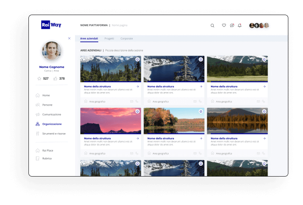Switch to the Corporate tab
This screenshot has width=303, height=205.
point(126,38)
